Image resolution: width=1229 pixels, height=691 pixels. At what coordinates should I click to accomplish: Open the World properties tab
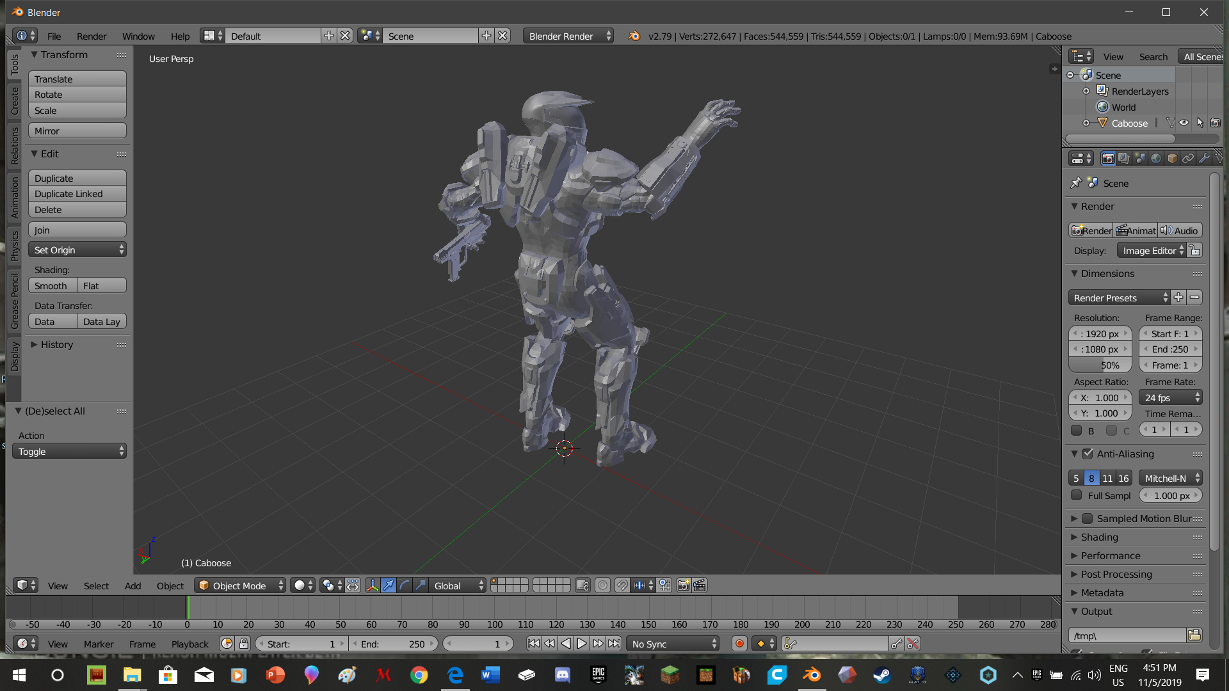pos(1156,158)
